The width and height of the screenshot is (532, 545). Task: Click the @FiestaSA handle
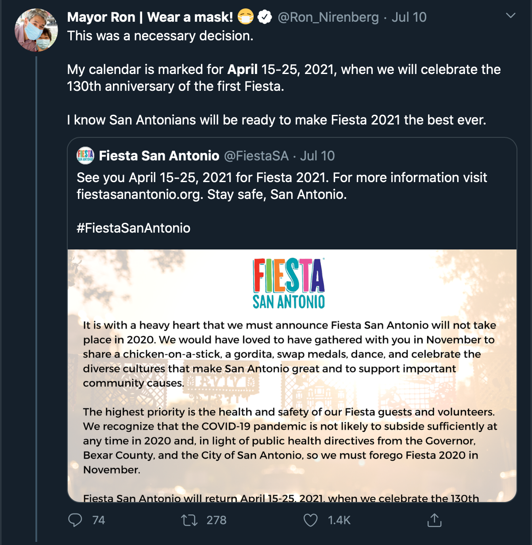coord(256,156)
